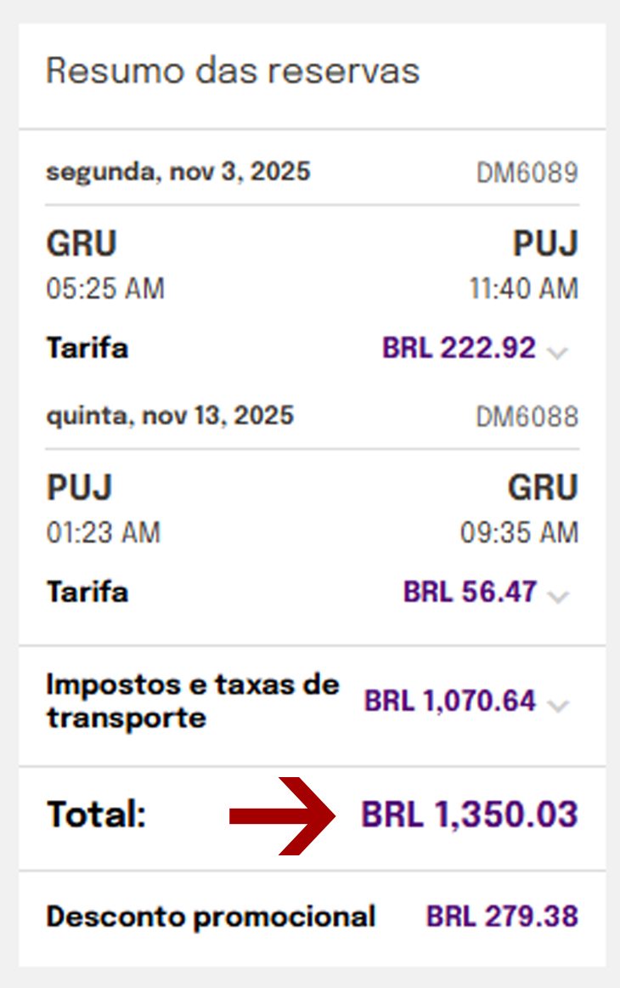Click Impostos e taxas de transporte label
620x988 pixels.
coord(193,701)
